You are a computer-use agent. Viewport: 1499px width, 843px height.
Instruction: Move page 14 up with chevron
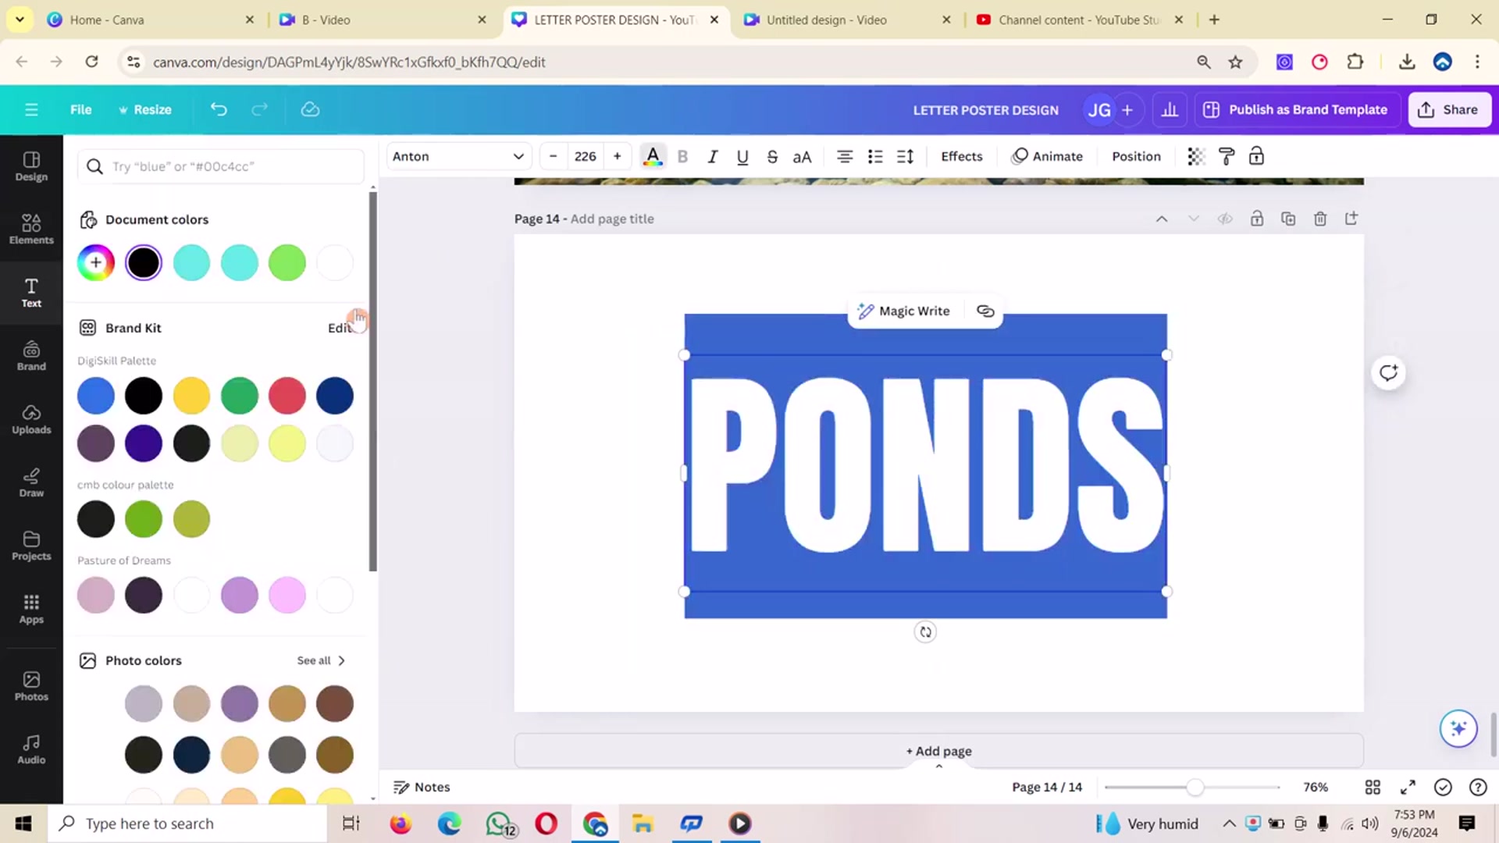click(1162, 219)
